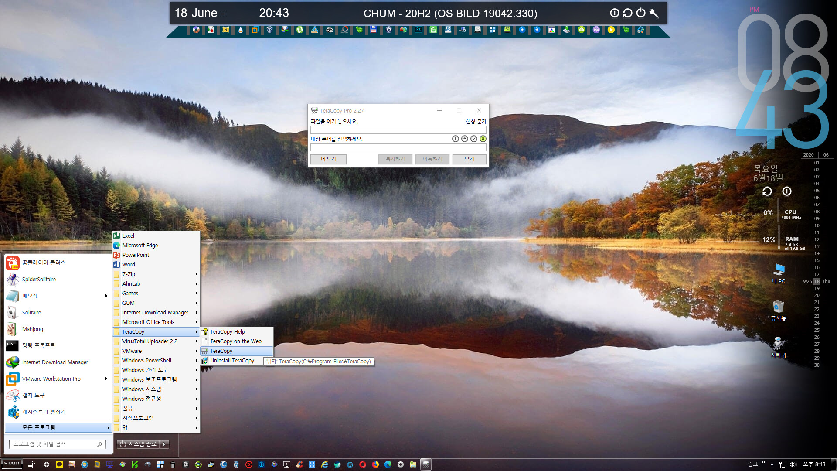The width and height of the screenshot is (837, 471).
Task: Open 명령 프롬프트 from start menu
Action: point(57,345)
